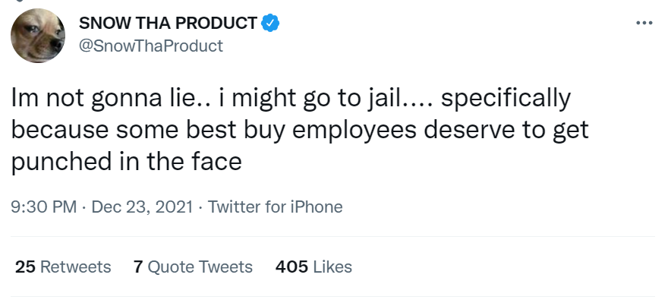The image size is (671, 303).
Task: Click the 'best buy employees' tweet text line
Action: [300, 130]
